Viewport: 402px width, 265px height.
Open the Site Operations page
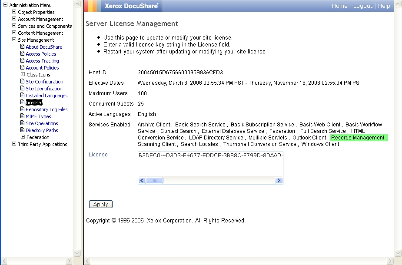click(x=42, y=123)
